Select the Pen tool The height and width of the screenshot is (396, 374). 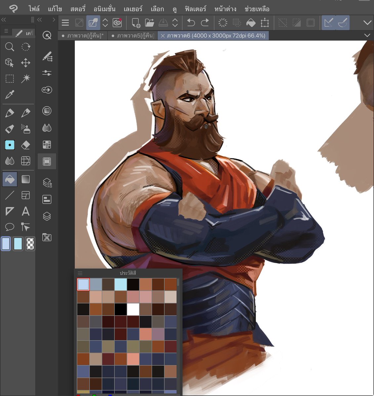coord(10,113)
